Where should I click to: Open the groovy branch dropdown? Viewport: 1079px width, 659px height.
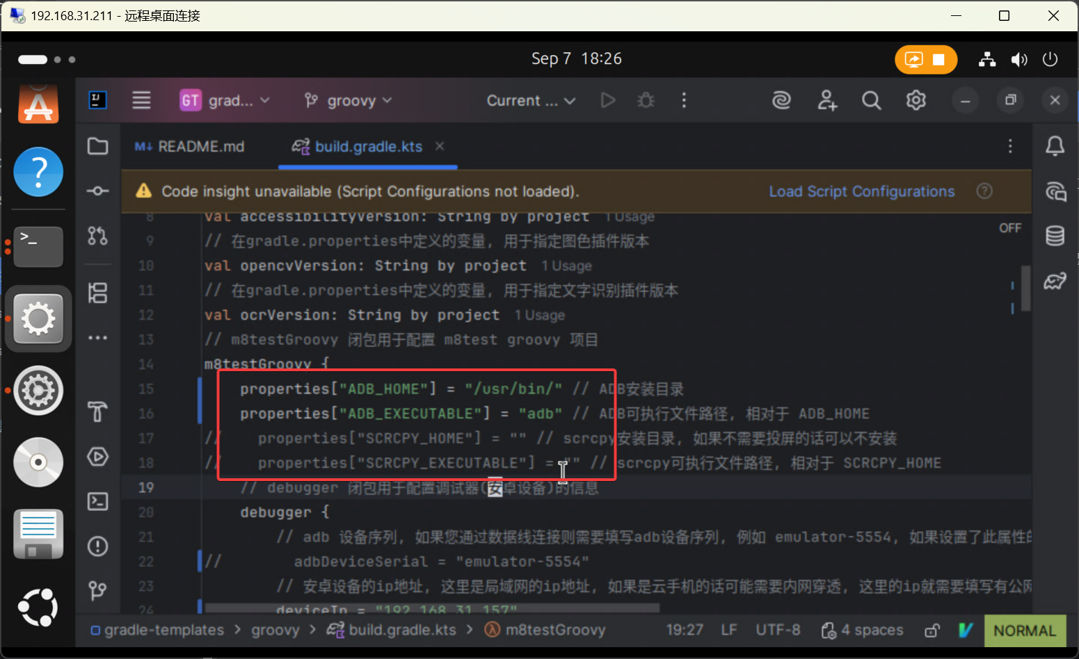click(349, 101)
